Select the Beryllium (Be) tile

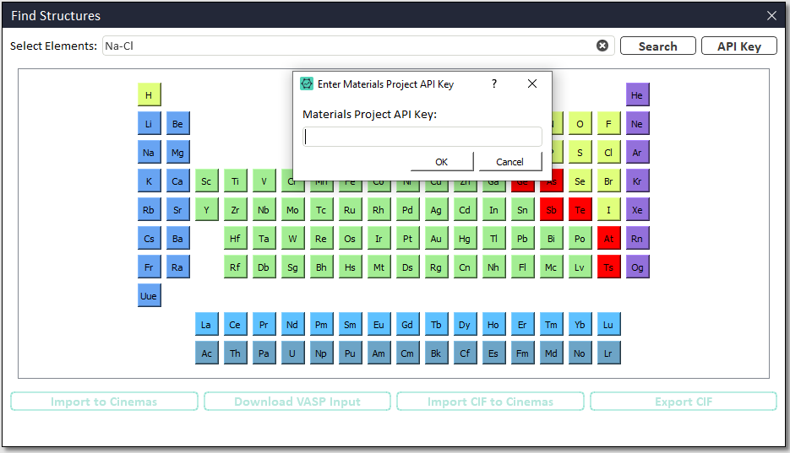click(177, 123)
